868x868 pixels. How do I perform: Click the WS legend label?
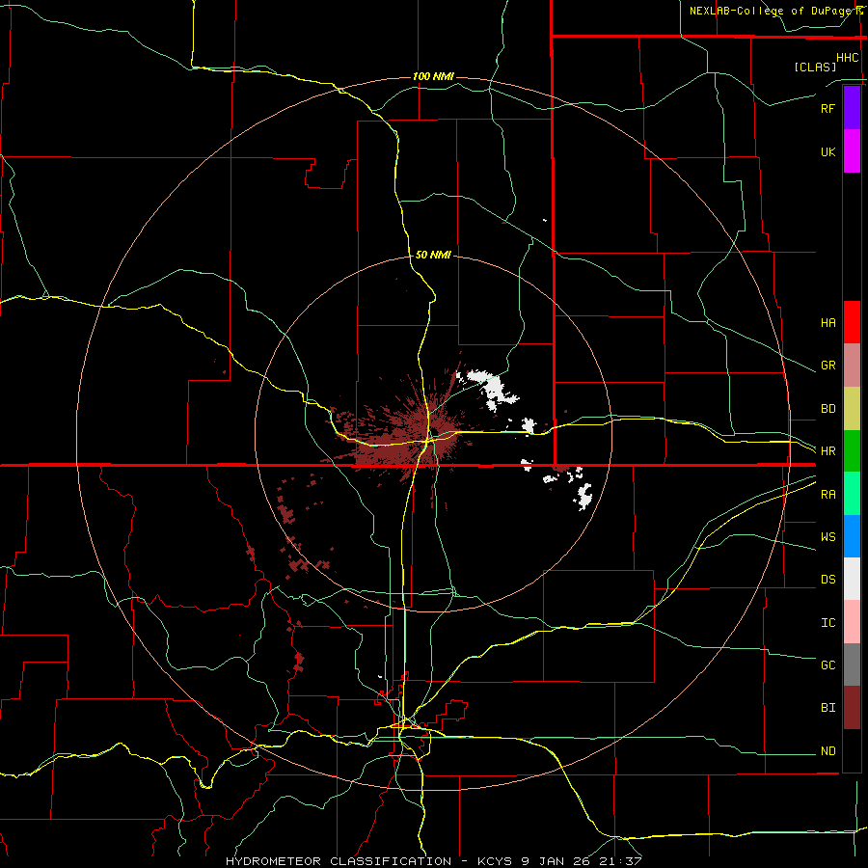827,536
